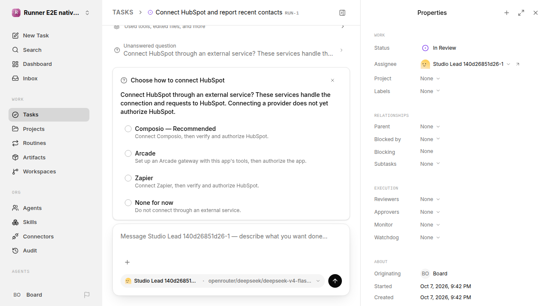Select the Composio — Recommended option
This screenshot has width=545, height=306.
(x=128, y=129)
